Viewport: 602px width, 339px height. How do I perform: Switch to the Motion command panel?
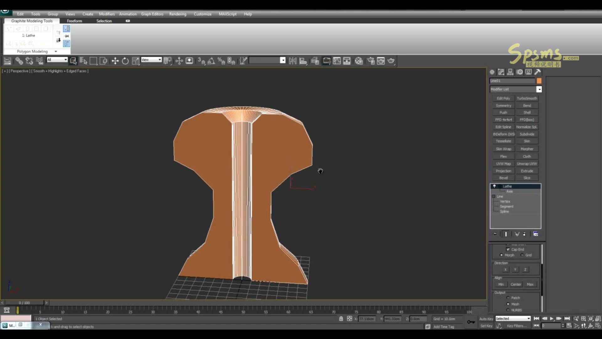pos(520,72)
